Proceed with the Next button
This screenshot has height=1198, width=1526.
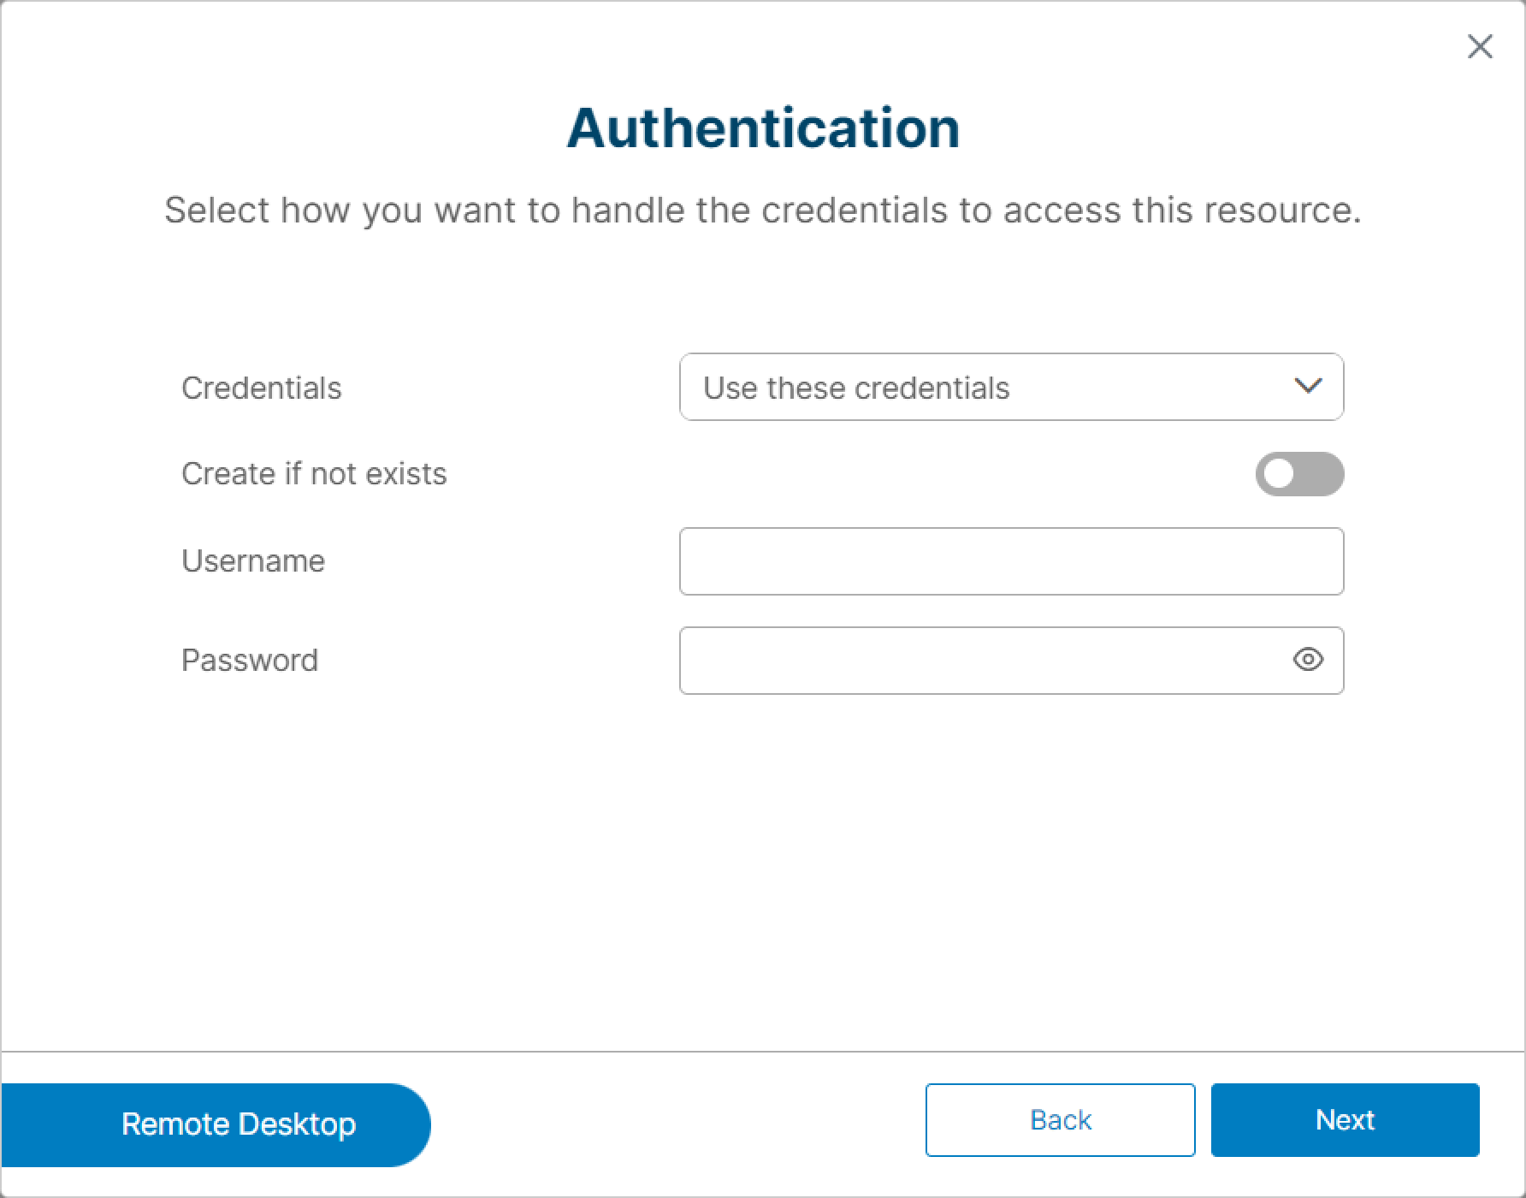(x=1345, y=1120)
